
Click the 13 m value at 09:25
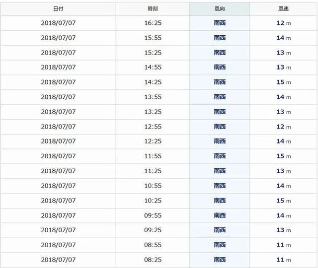coord(284,230)
